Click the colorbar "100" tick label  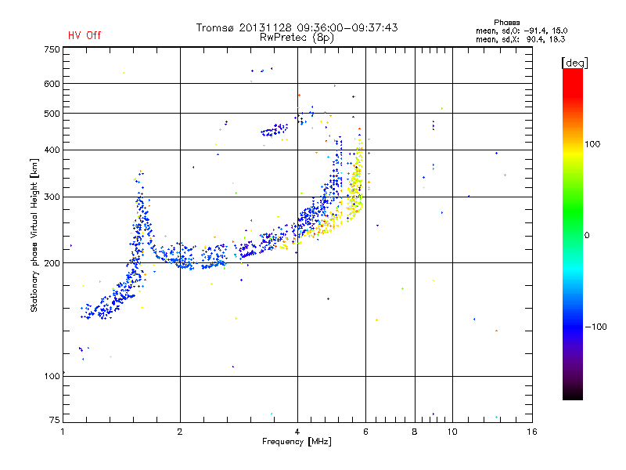592,144
